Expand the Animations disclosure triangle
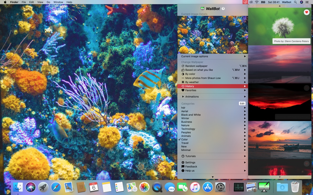The width and height of the screenshot is (313, 195). point(183,96)
